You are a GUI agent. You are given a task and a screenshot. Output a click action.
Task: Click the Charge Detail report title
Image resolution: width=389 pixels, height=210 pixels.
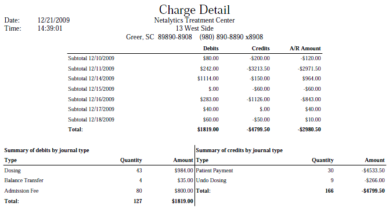point(195,10)
